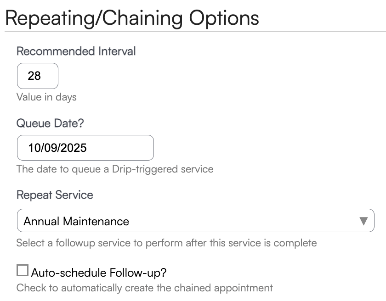Click into the Queue Date field
The width and height of the screenshot is (386, 301).
point(85,148)
